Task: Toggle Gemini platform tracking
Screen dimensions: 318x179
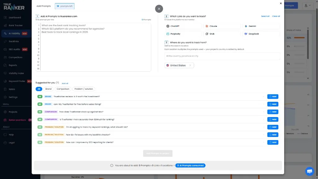Action: pyautogui.click(x=261, y=26)
